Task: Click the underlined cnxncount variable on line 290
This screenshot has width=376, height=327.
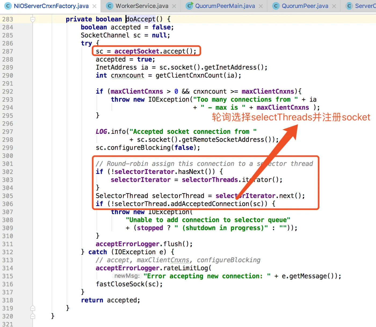Action: [x=127, y=76]
